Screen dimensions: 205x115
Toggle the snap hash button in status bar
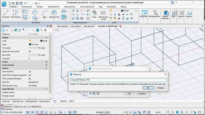32,112
